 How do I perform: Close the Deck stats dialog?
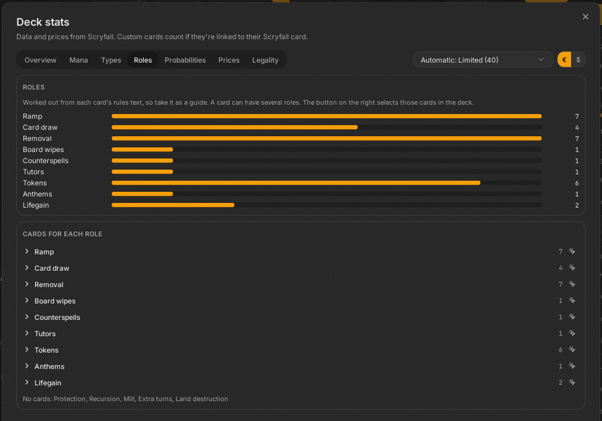[x=585, y=16]
